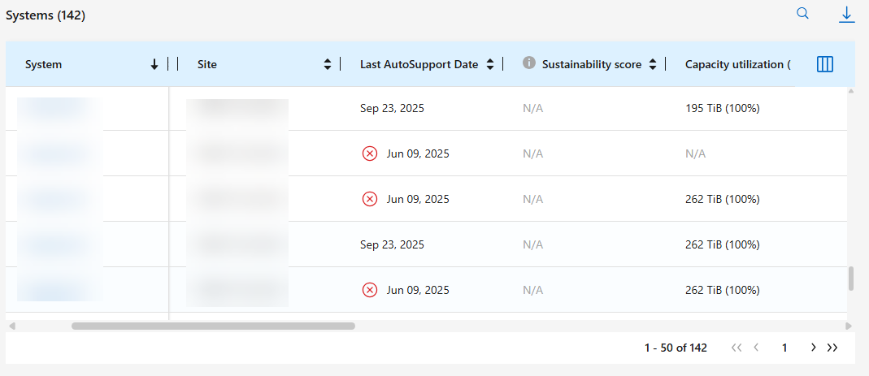Go to next page arrow
Viewport: 869px width, 376px height.
click(x=813, y=348)
